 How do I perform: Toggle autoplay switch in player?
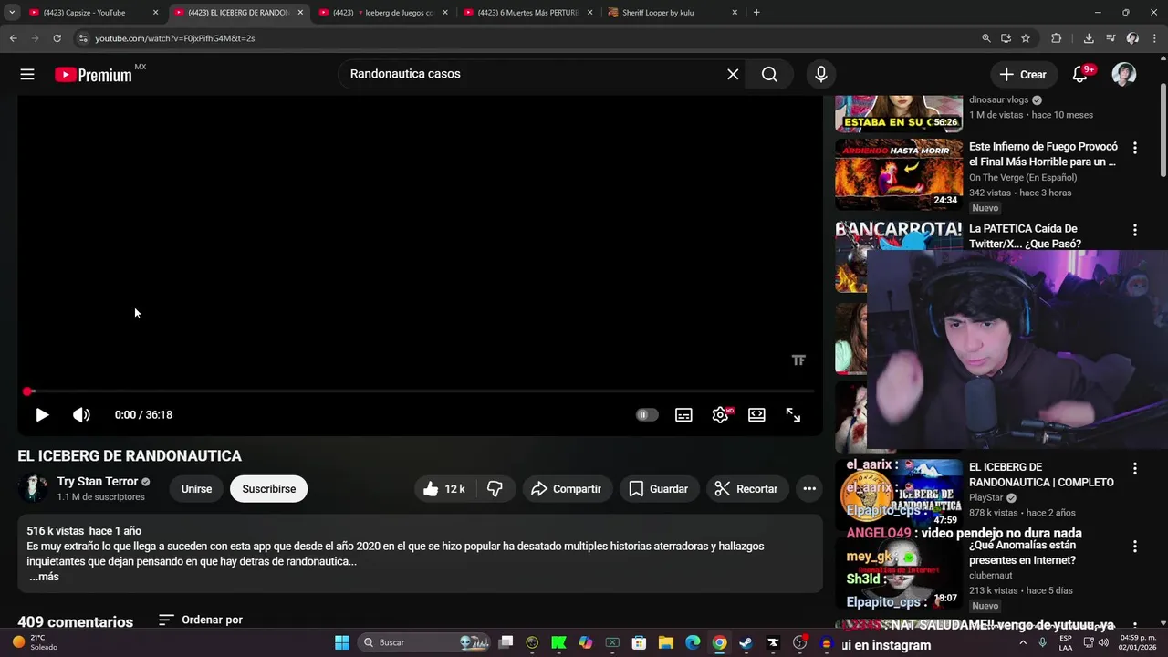pos(646,415)
